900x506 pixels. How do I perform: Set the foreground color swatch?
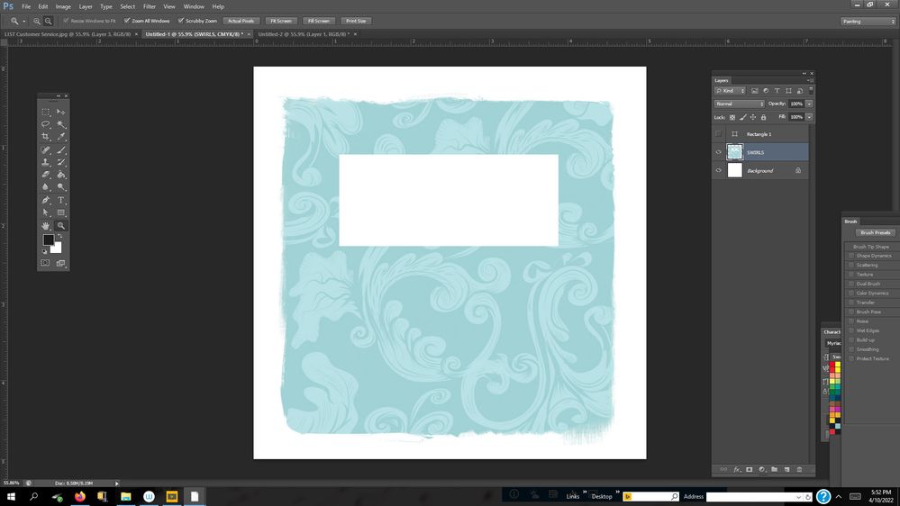(x=49, y=239)
